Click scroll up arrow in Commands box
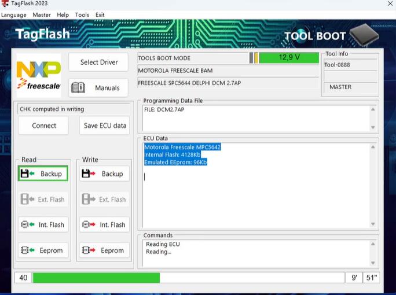This screenshot has width=396, height=295. [x=373, y=244]
